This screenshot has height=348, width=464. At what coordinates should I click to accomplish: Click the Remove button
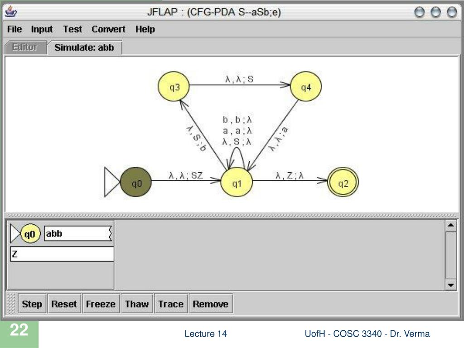tap(211, 304)
